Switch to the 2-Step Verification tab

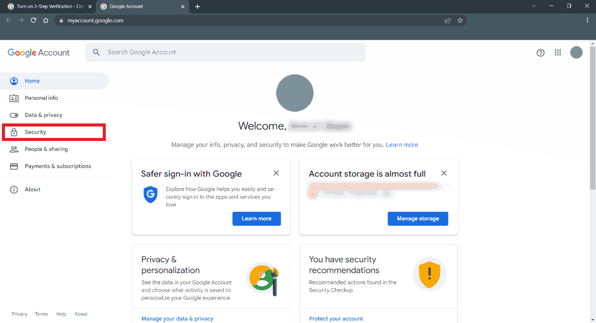[x=47, y=6]
